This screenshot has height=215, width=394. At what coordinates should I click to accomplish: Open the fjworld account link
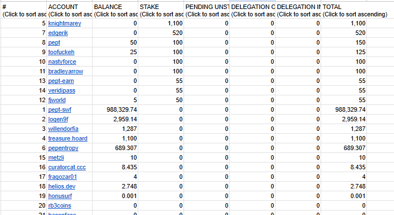pyautogui.click(x=57, y=100)
